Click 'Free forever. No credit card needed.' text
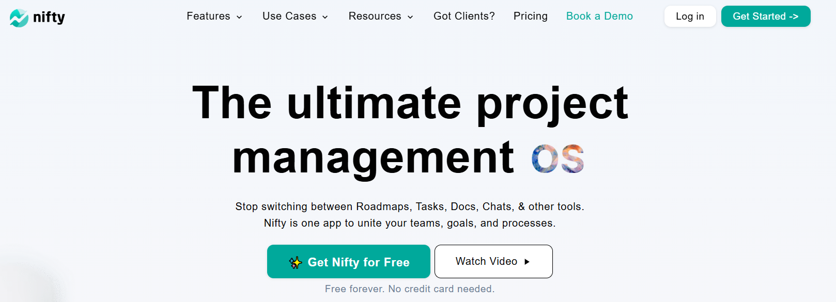 [x=410, y=289]
